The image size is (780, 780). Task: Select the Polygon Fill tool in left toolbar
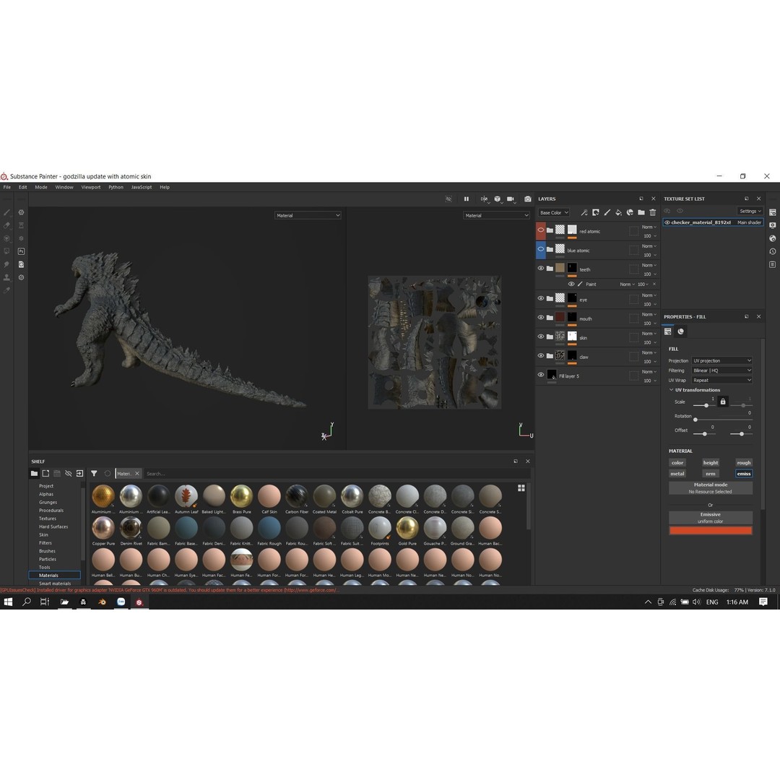[7, 251]
